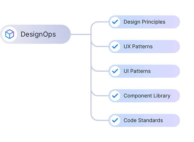Image resolution: width=194 pixels, height=142 pixels.
Task: Click the vertical trunk line between branches
Action: coord(91,81)
